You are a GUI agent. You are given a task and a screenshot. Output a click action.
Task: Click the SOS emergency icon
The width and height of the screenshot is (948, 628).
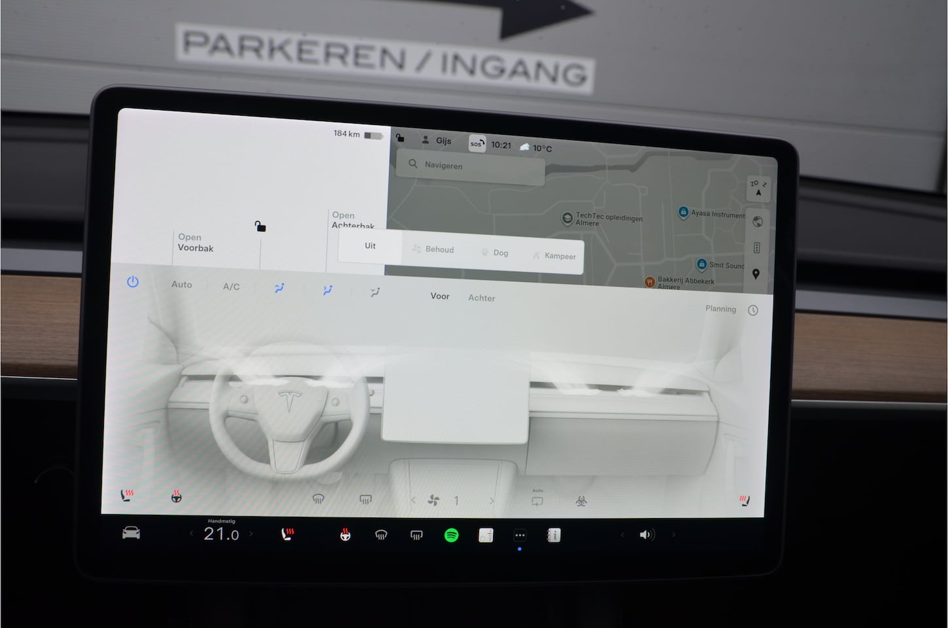tap(477, 144)
